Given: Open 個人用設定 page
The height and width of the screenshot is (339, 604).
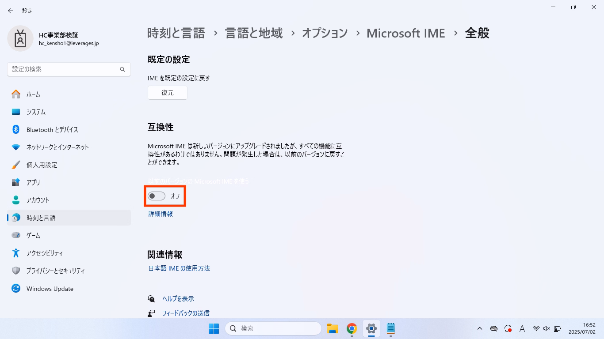Looking at the screenshot, I should (69, 165).
